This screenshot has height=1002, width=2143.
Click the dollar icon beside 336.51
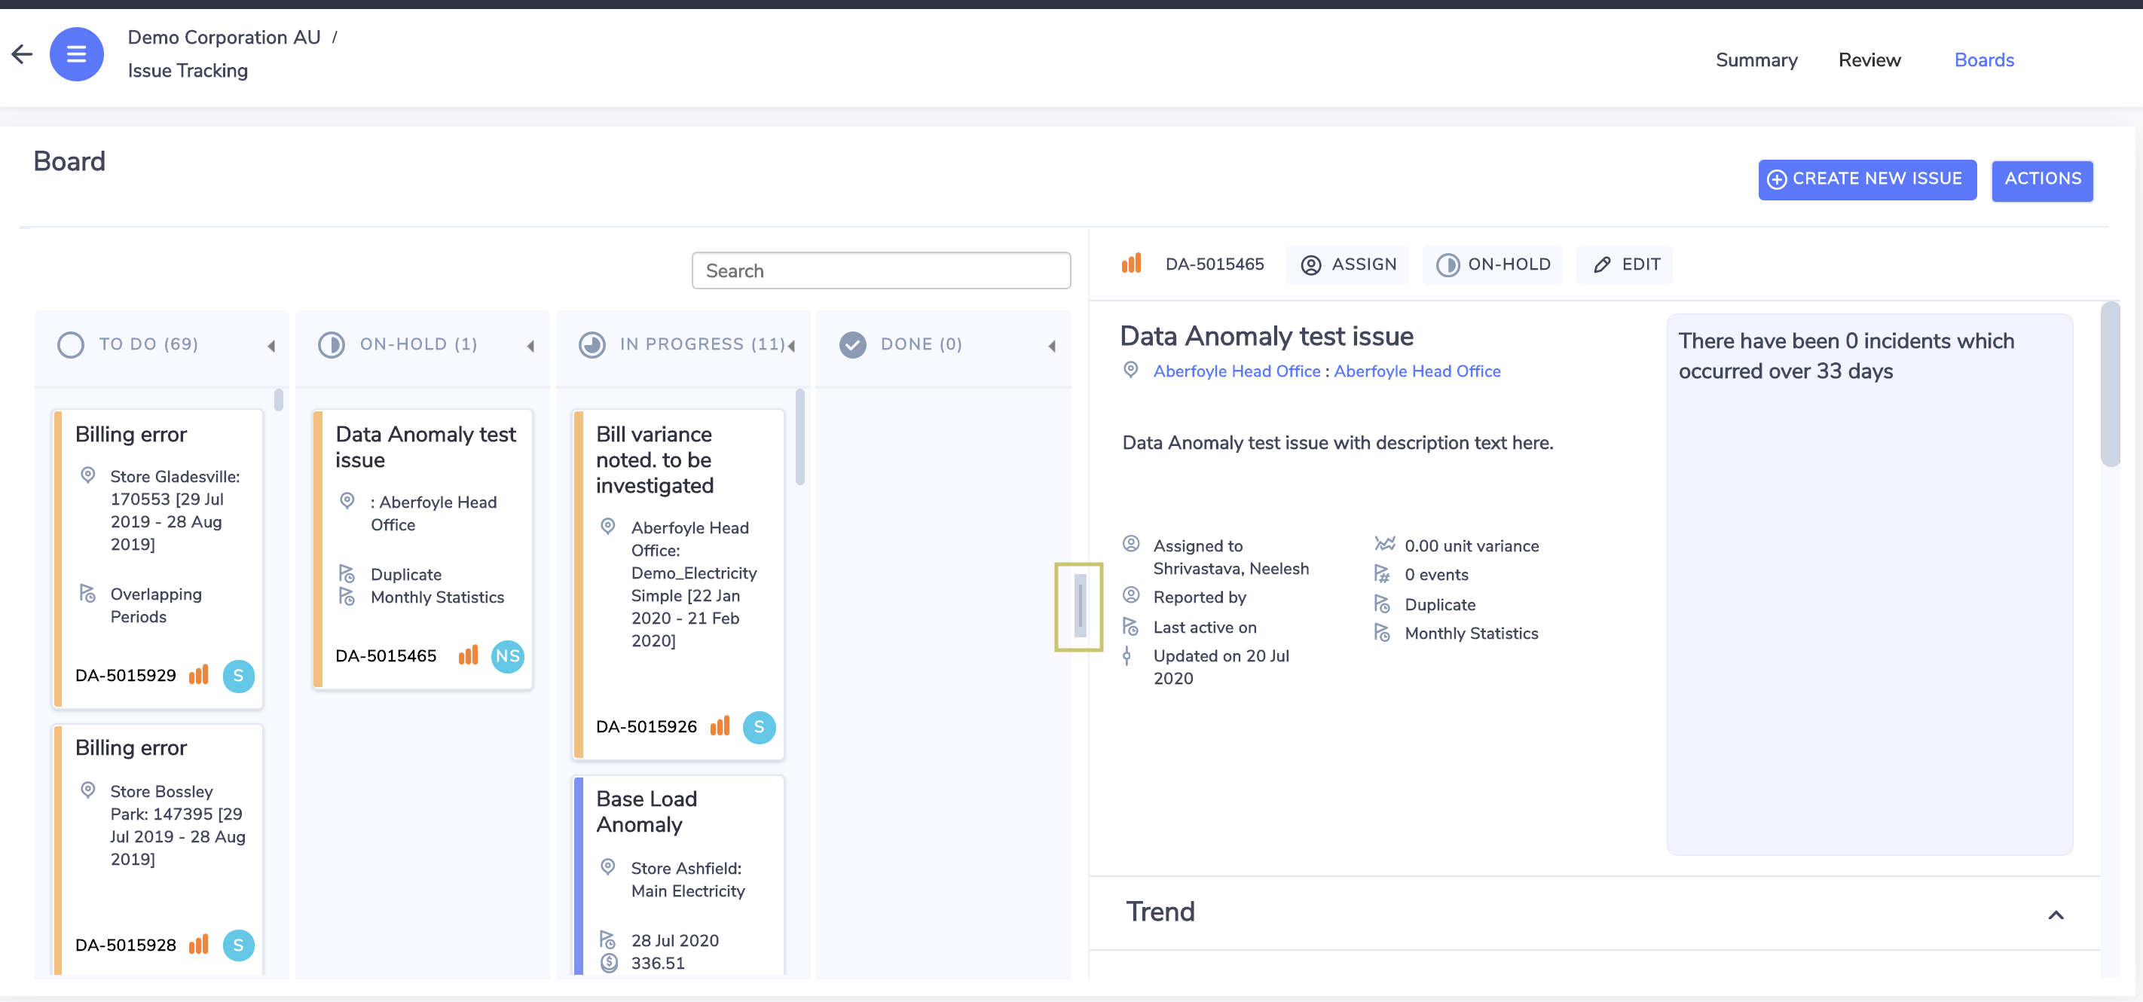coord(609,963)
